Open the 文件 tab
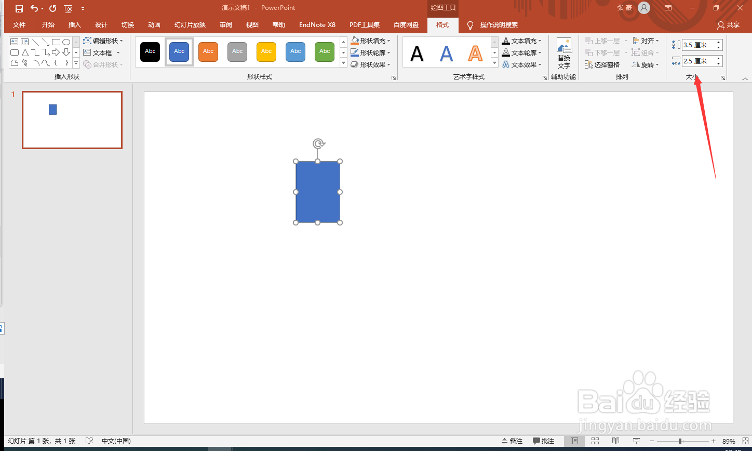The height and width of the screenshot is (451, 752). pyautogui.click(x=19, y=25)
